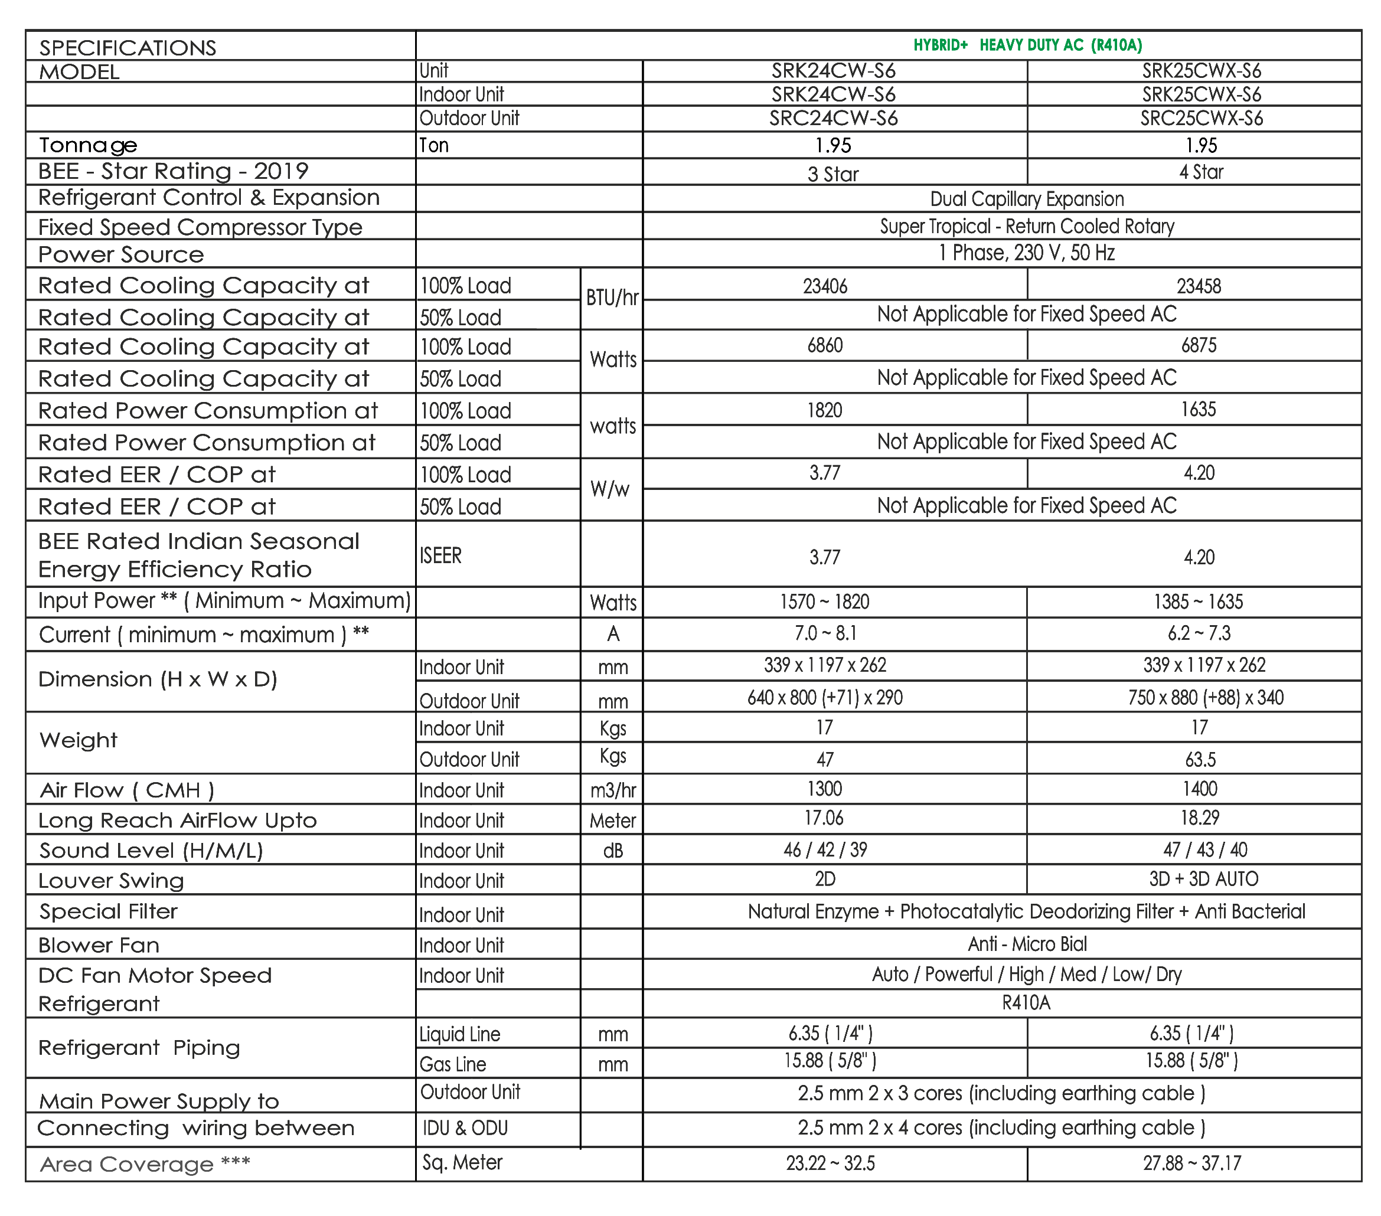Click the SRC24CW-S6 outdoor unit cell
1381x1216 pixels.
(x=834, y=118)
